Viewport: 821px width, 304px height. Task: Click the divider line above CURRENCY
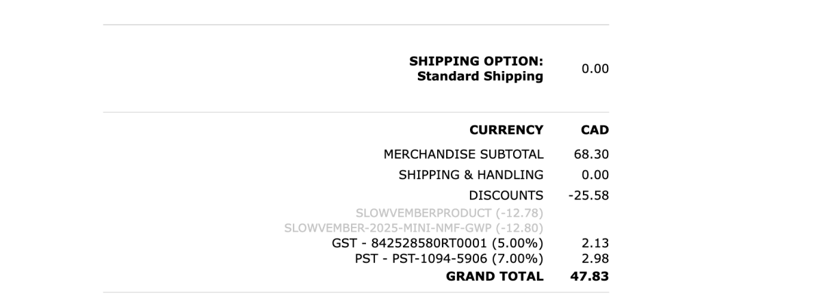[356, 112]
